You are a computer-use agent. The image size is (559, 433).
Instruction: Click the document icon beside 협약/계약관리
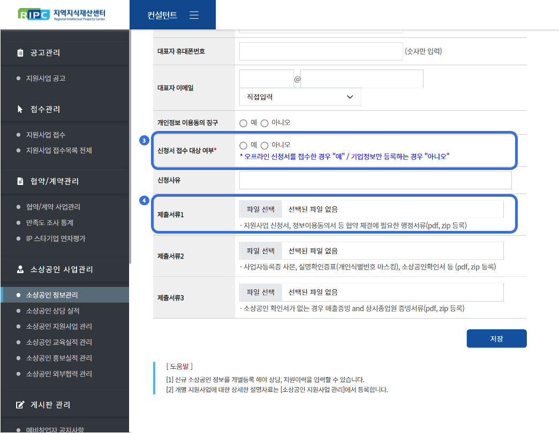click(20, 181)
